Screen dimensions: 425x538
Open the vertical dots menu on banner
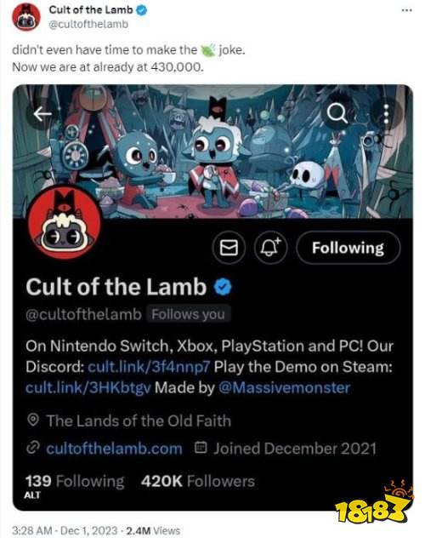tap(386, 113)
